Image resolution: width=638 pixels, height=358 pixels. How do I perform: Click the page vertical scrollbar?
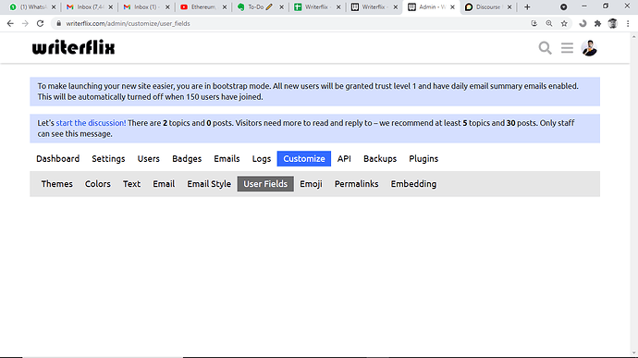[634, 194]
